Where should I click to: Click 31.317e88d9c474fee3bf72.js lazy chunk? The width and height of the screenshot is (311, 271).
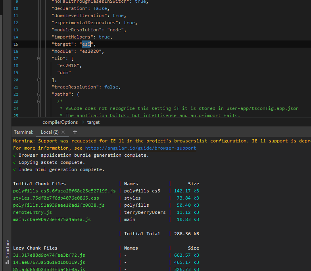point(49,256)
